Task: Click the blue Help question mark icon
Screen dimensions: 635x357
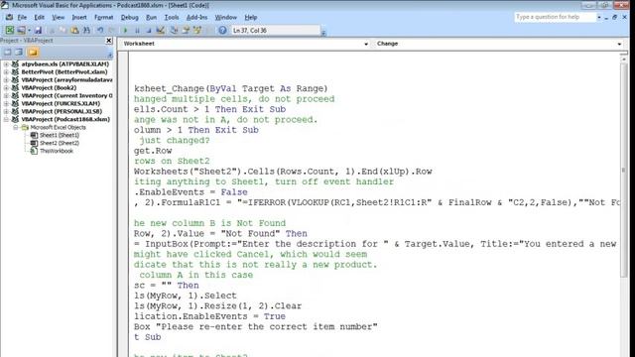Action: pos(222,31)
